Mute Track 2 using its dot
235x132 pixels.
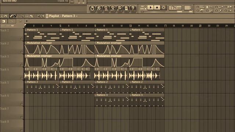pyautogui.click(x=21, y=52)
